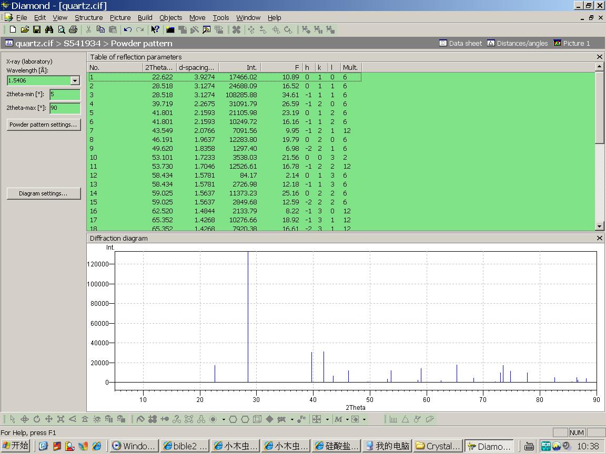Activate the context help pointer icon
Image resolution: width=606 pixels, height=454 pixels.
point(155,30)
